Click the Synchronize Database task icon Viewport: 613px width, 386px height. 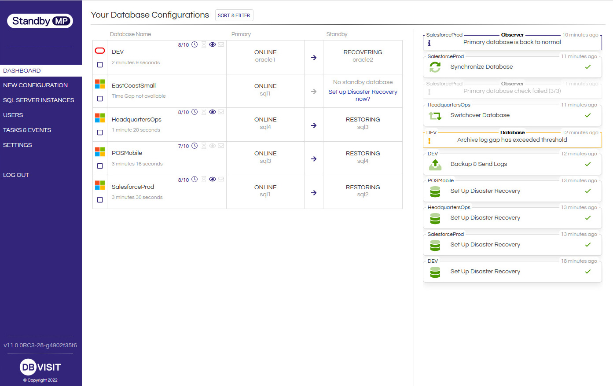435,67
